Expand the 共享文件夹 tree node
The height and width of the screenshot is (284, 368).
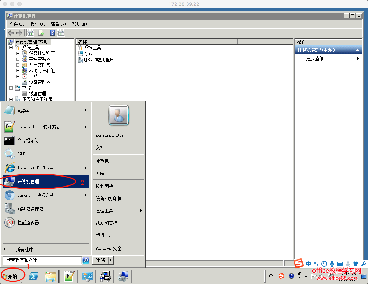[x=18, y=65]
